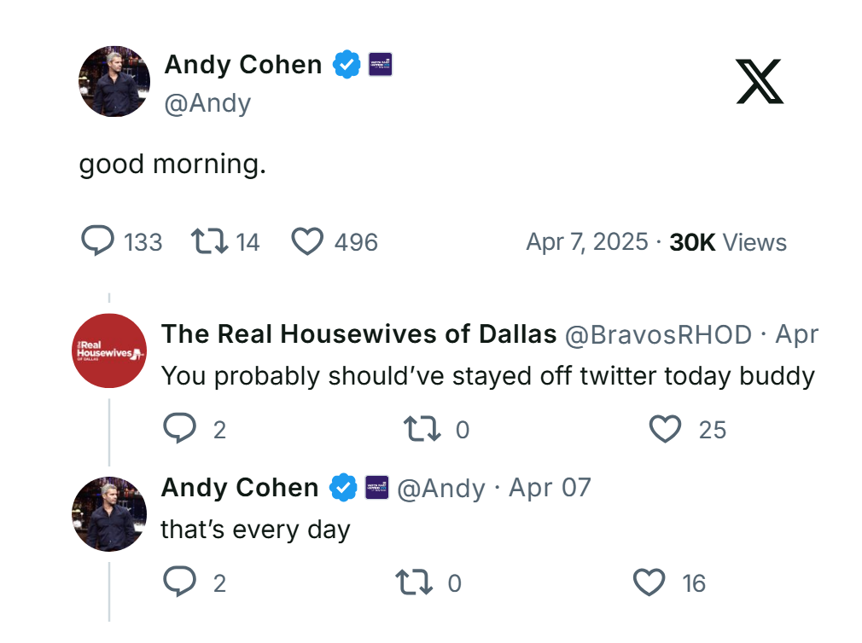Click The Real Housewives of Dallas name
This screenshot has width=862, height=643.
[358, 334]
